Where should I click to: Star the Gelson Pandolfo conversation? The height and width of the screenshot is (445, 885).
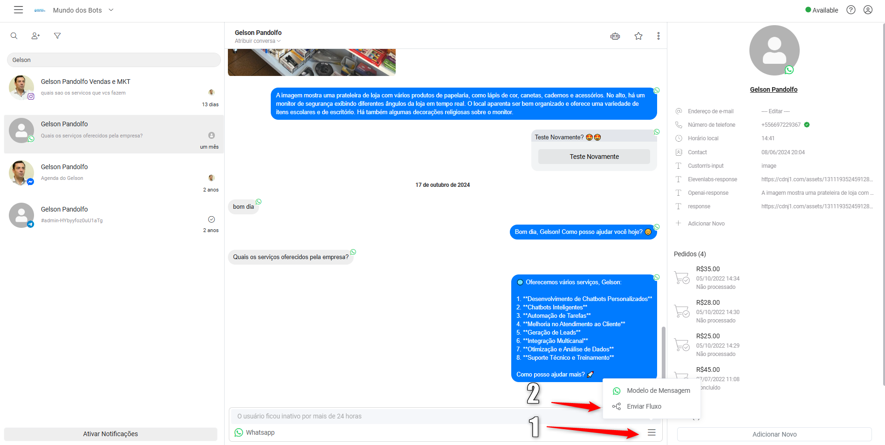coord(638,36)
